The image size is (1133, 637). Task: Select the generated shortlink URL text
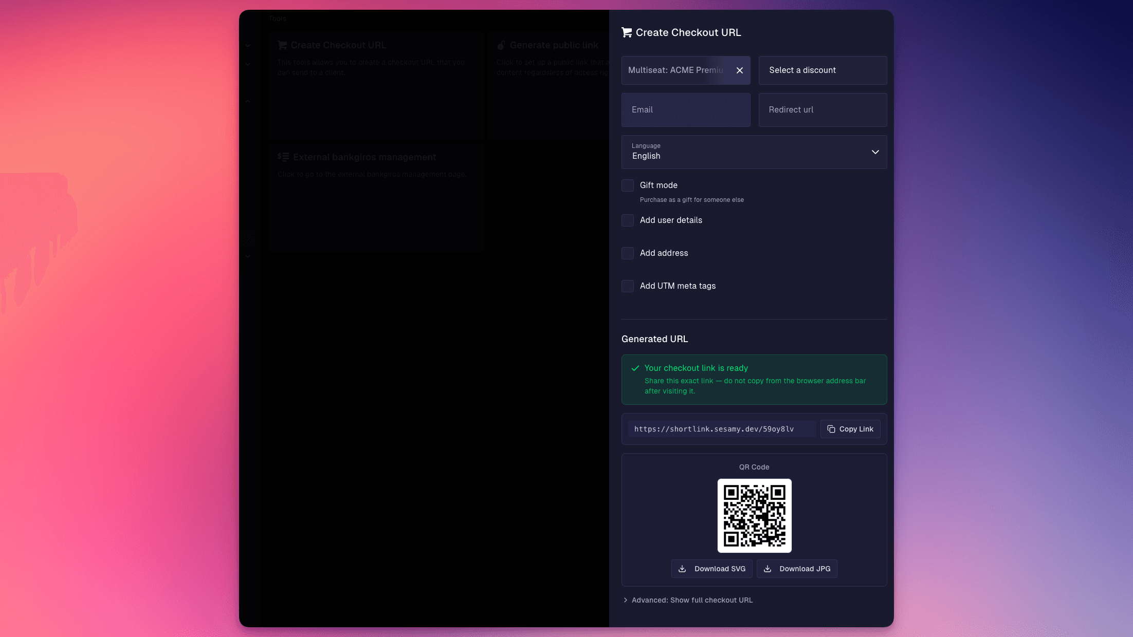click(714, 429)
